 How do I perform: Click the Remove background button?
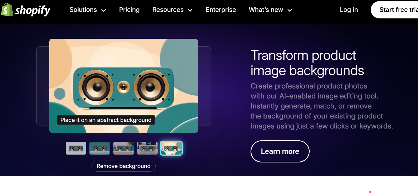(123, 166)
